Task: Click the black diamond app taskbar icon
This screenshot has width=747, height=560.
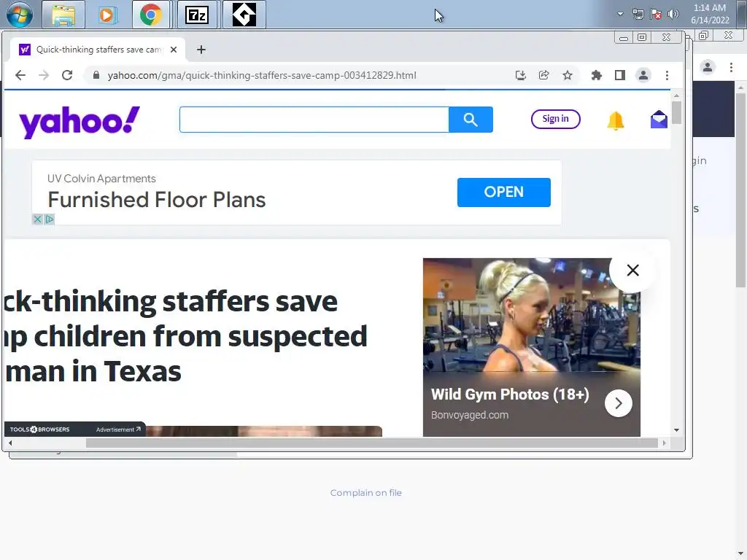Action: 244,15
